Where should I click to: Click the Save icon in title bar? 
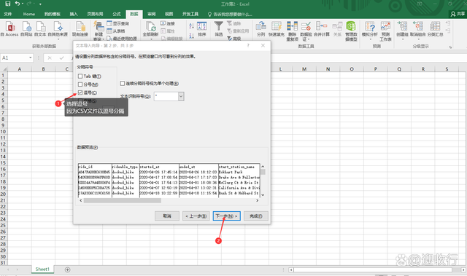8,4
